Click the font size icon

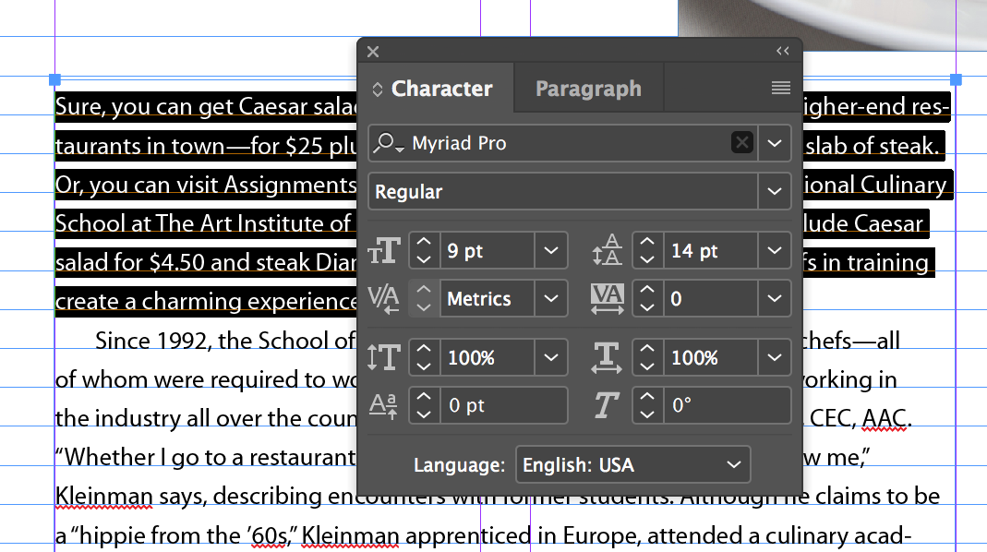(384, 250)
